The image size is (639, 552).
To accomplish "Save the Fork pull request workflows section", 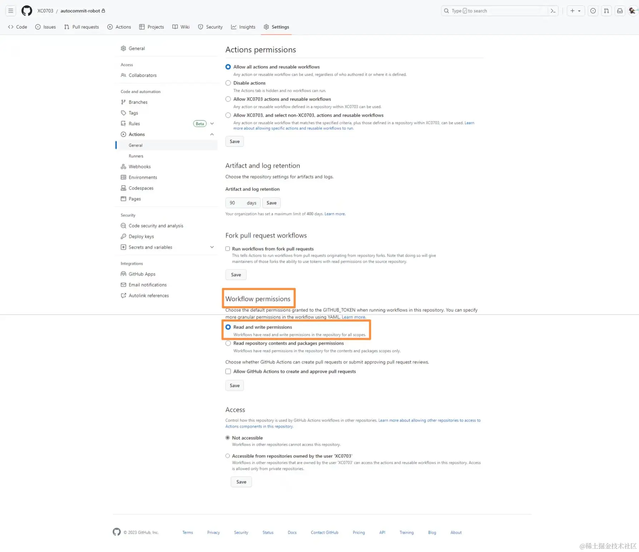I will [236, 275].
